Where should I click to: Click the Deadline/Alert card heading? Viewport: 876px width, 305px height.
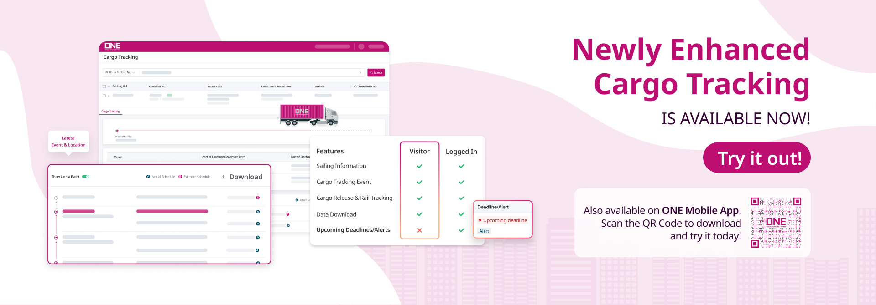pos(493,207)
